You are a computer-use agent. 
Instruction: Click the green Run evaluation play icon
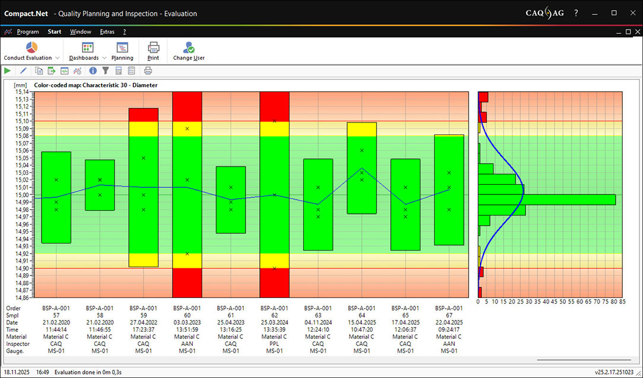(x=7, y=71)
